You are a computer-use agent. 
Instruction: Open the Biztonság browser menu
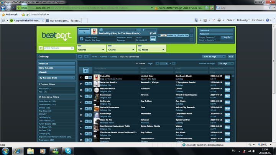point(243,20)
